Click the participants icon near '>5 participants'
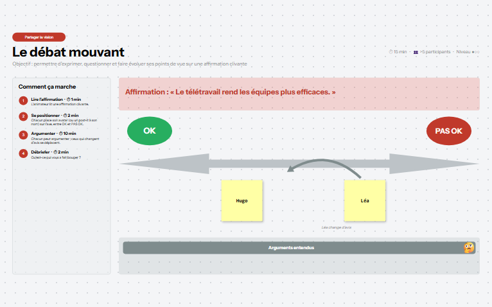Image resolution: width=492 pixels, height=307 pixels. (x=416, y=52)
